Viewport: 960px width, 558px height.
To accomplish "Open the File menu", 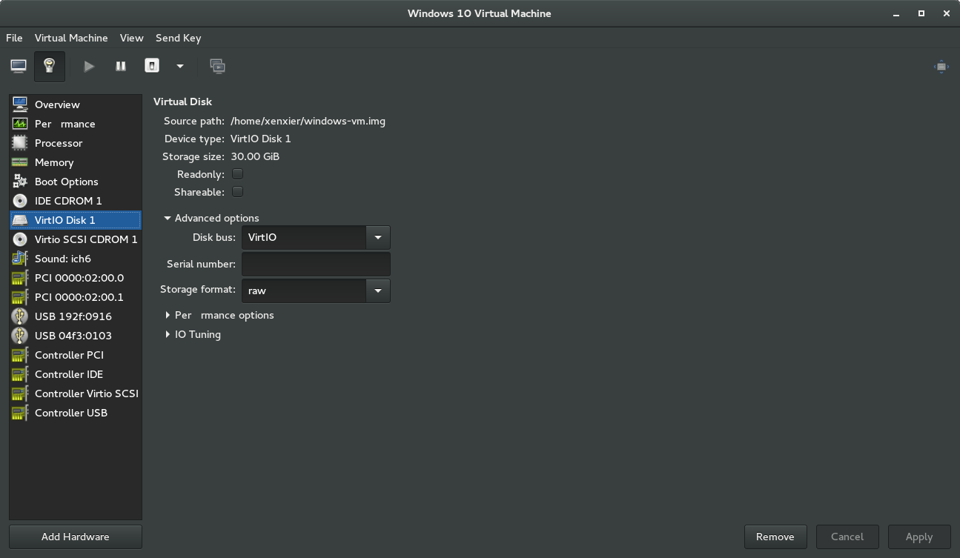I will point(14,38).
